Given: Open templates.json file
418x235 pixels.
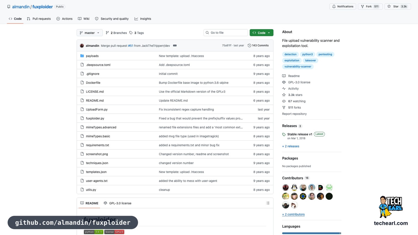Looking at the screenshot, I should click(x=96, y=172).
